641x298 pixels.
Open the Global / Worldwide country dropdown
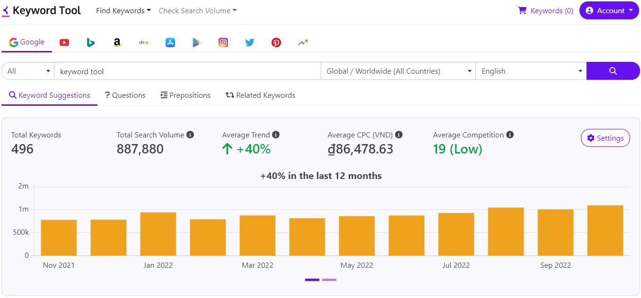398,71
